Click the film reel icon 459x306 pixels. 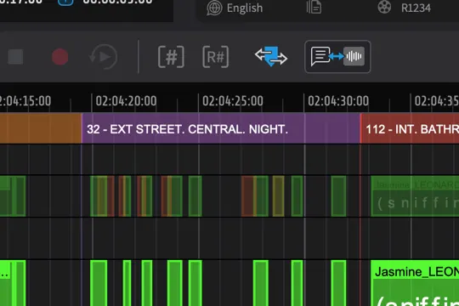point(384,7)
